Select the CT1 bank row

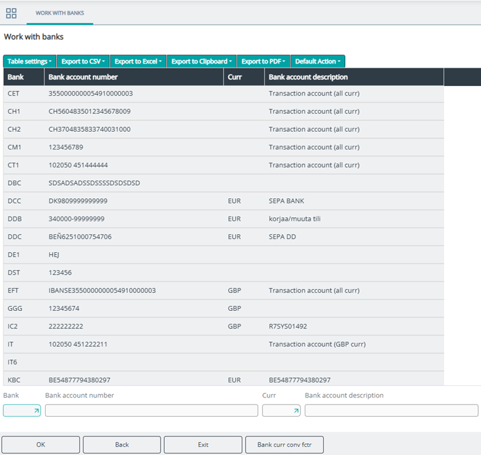tap(223, 165)
